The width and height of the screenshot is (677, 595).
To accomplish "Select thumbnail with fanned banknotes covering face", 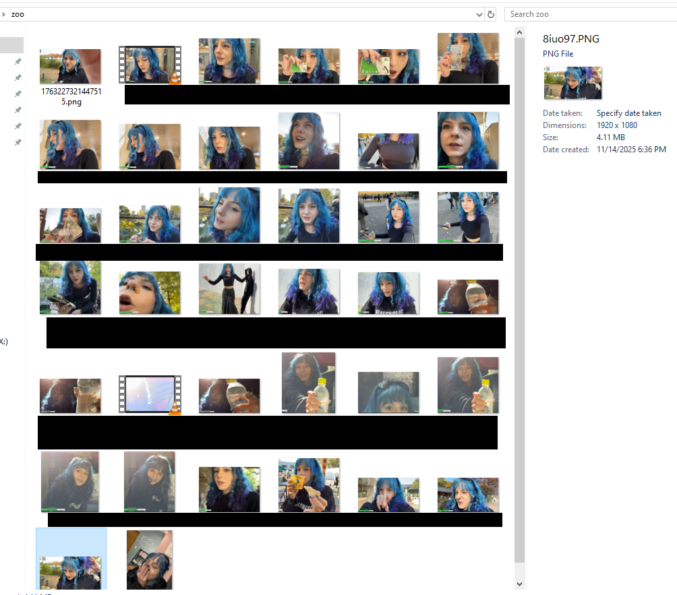I will 70,225.
